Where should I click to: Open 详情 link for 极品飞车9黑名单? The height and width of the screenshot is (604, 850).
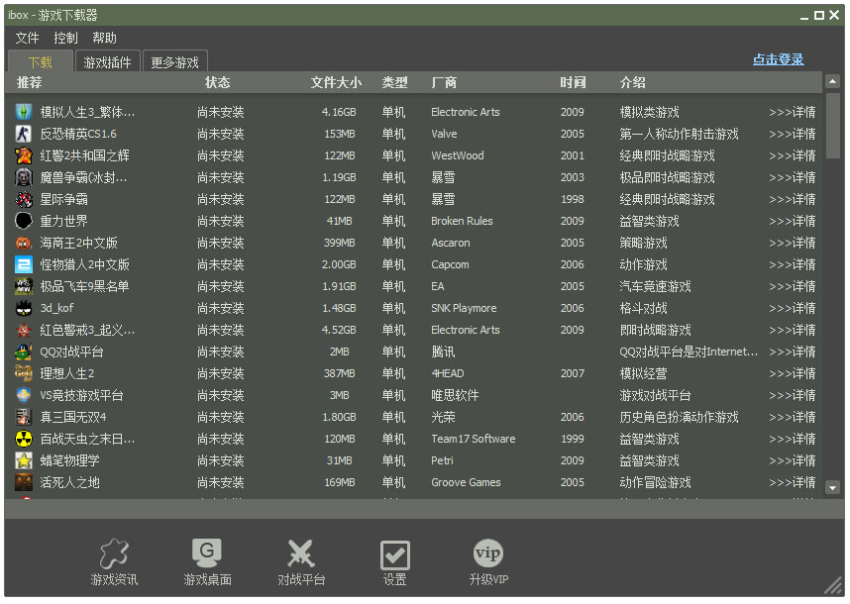(x=792, y=286)
